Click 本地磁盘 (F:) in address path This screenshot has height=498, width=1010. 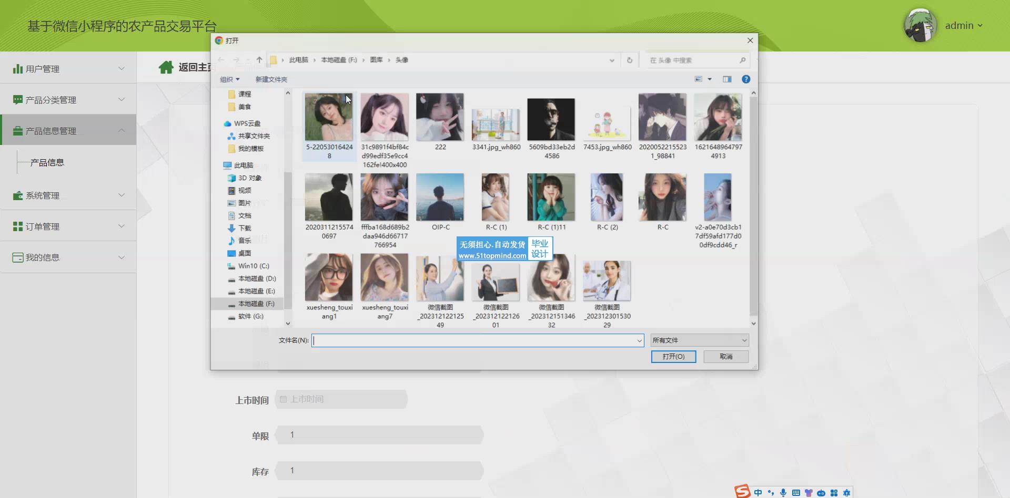tap(339, 60)
